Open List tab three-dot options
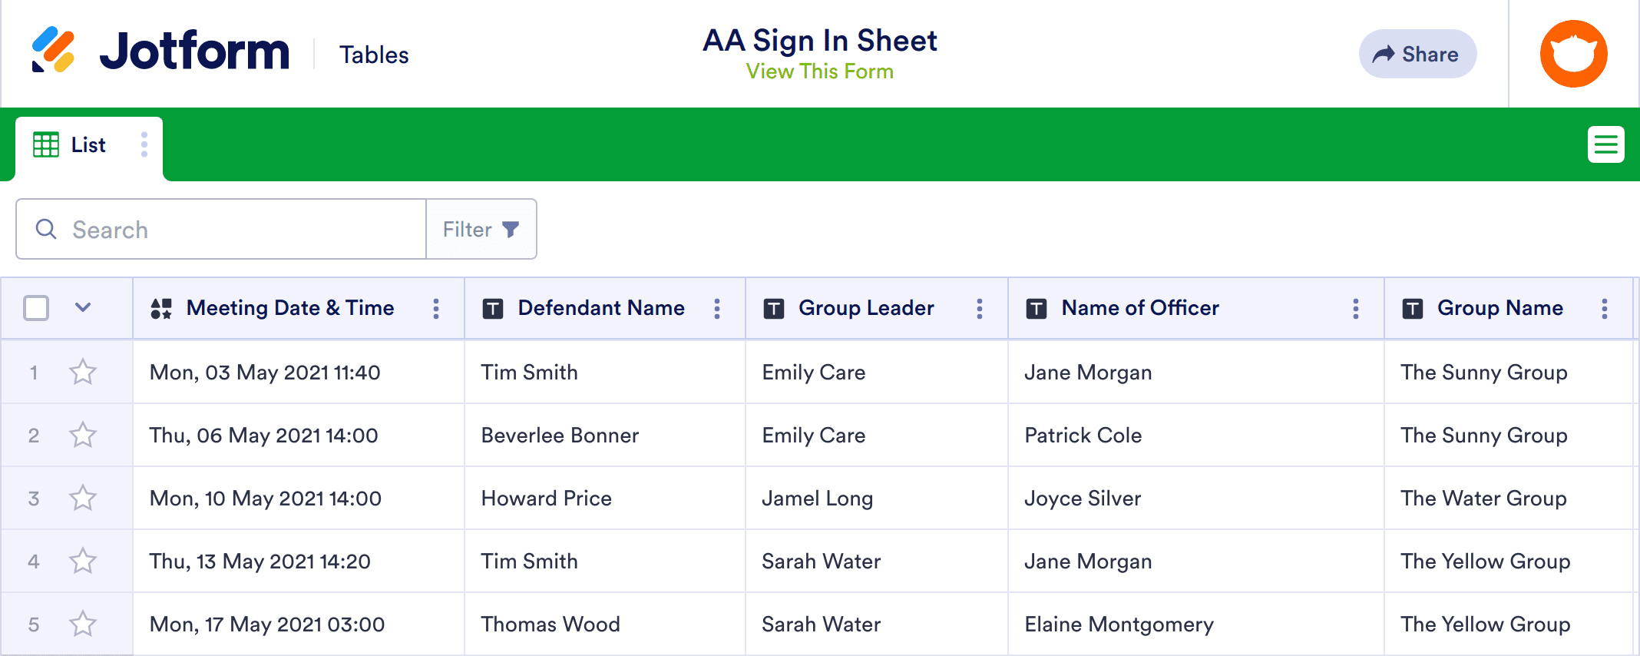This screenshot has width=1640, height=656. point(144,144)
